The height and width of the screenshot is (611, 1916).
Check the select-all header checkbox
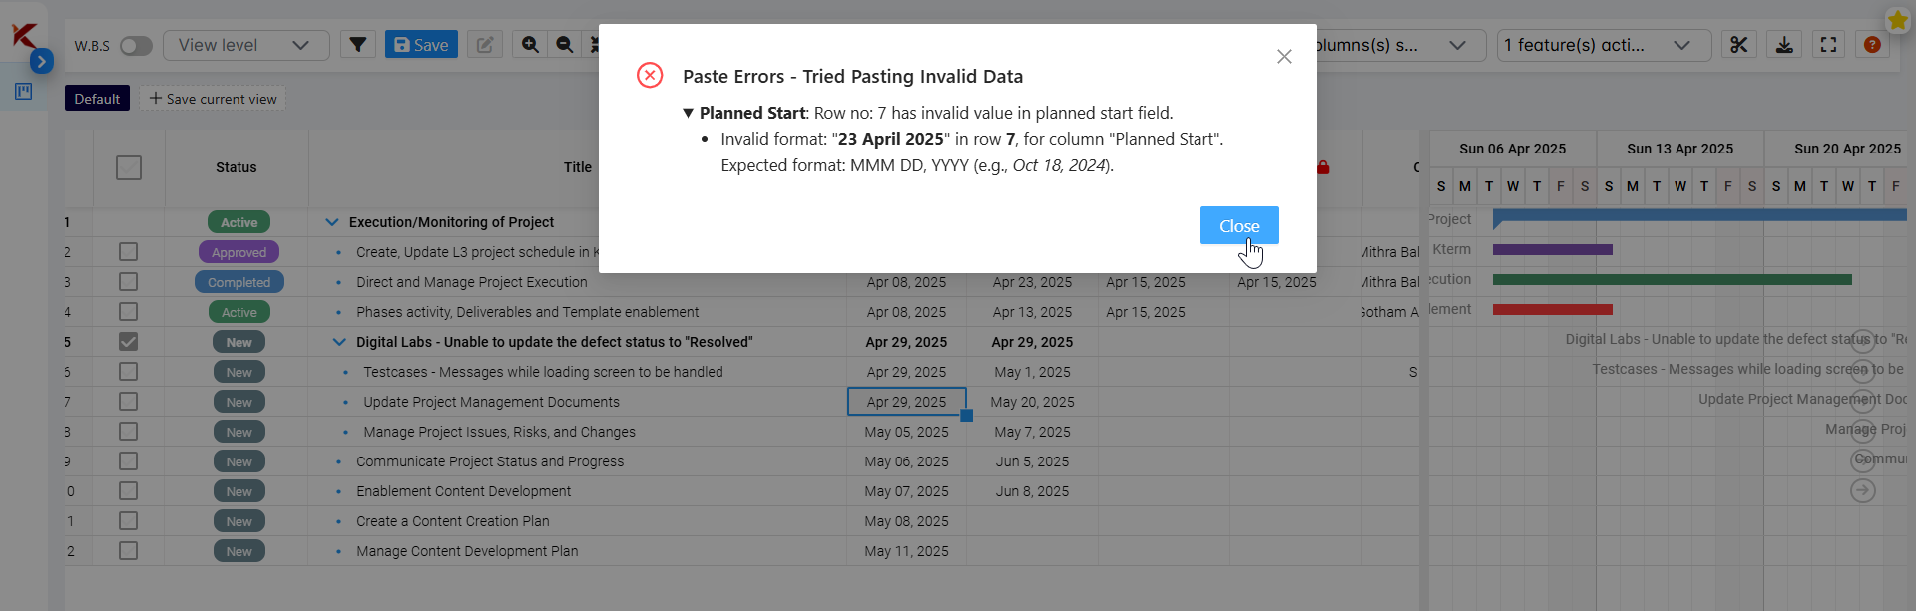[x=129, y=167]
